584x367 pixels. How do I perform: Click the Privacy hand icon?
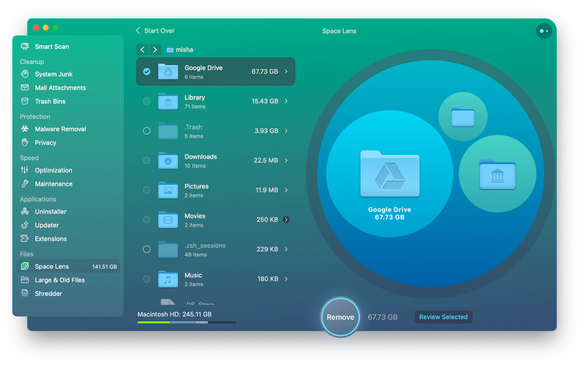coord(25,142)
